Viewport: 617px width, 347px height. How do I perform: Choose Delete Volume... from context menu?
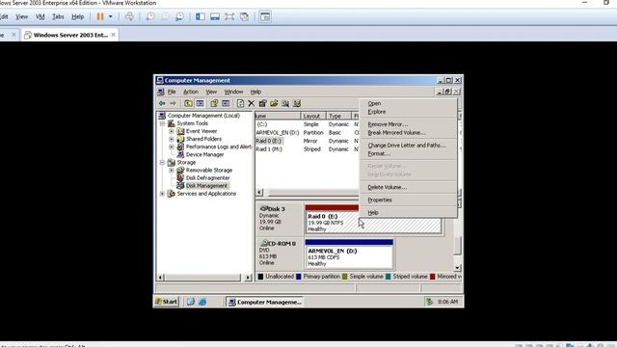click(388, 187)
